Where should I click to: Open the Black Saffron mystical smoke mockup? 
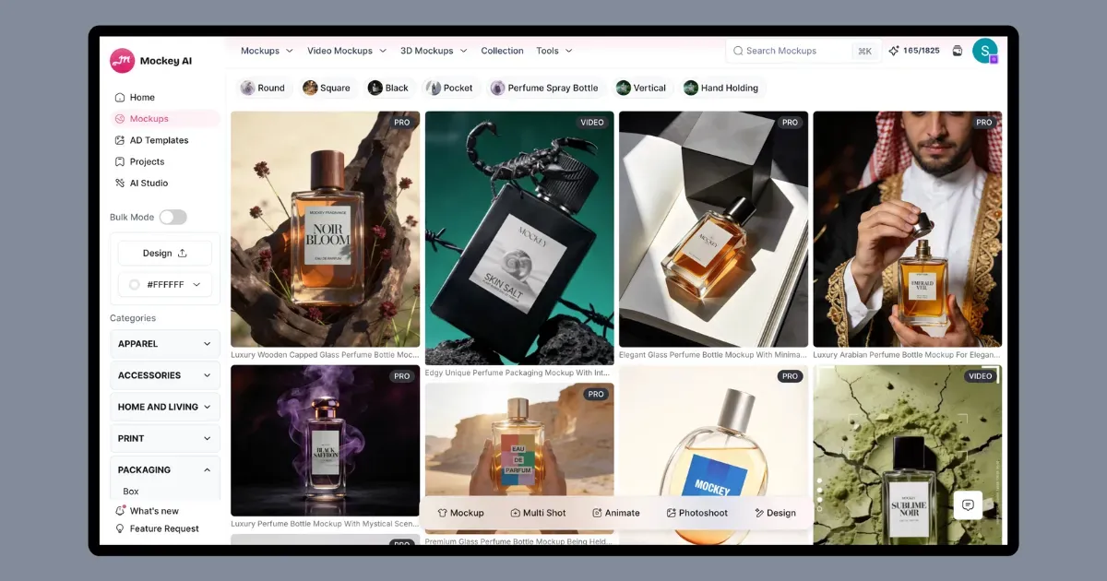325,440
